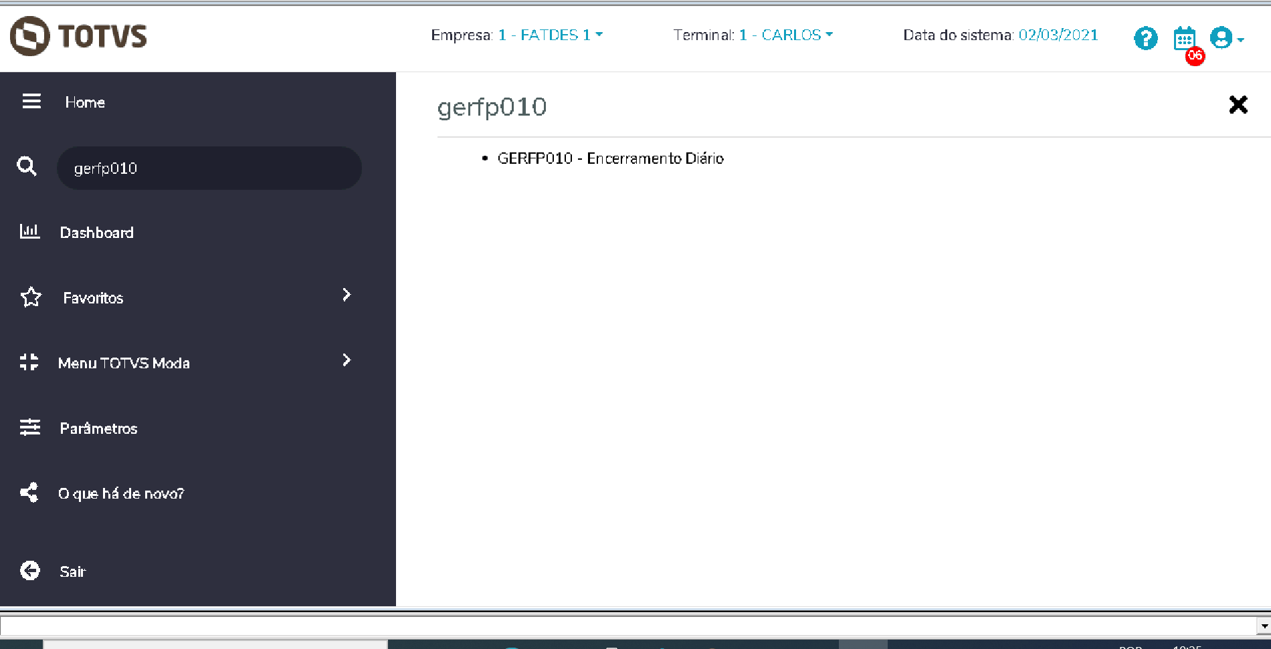Screen dimensions: 1271x649
Task: Open the bottom bar dropdown arrow
Action: 1264,626
